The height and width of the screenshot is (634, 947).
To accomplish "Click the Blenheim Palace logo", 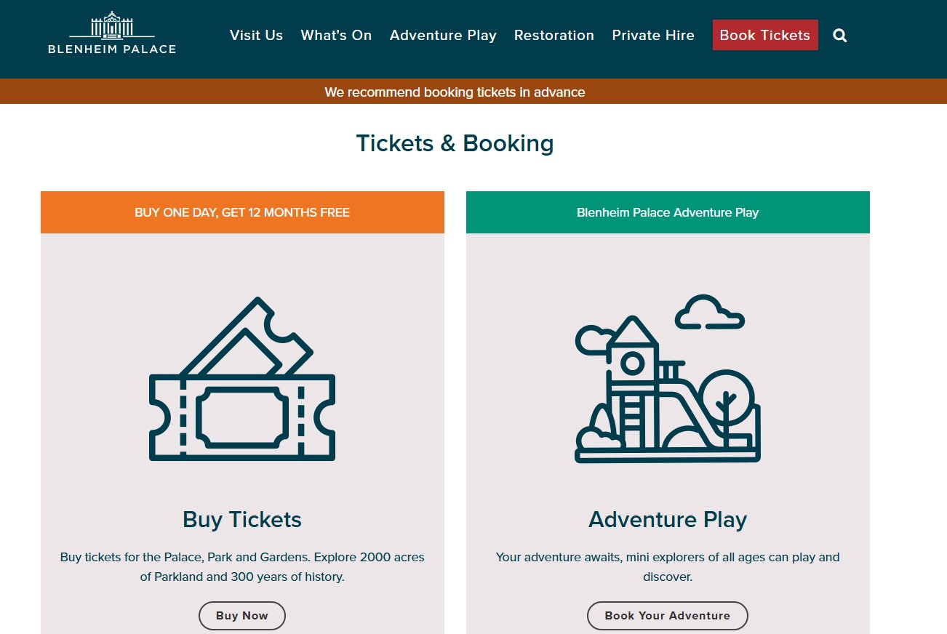I will [x=112, y=33].
